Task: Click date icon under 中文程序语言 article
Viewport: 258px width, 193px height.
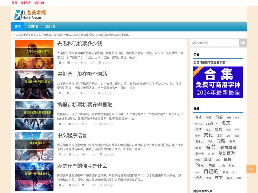Action: 70,154
